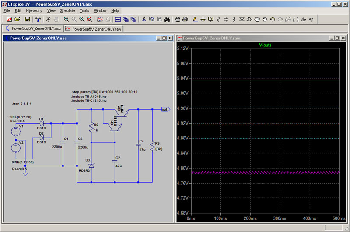Open the Tools menu
Image resolution: width=350 pixels, height=232 pixels.
point(84,10)
